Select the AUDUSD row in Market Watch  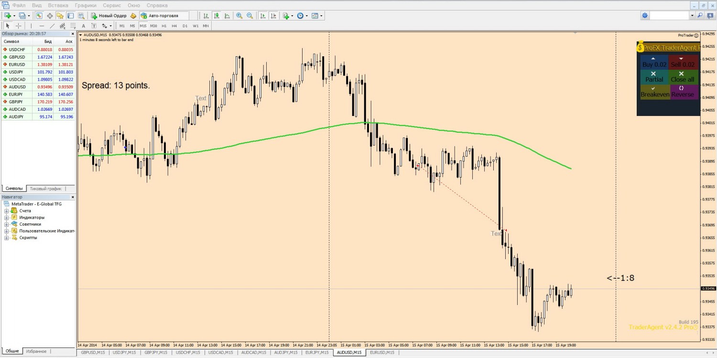point(38,87)
